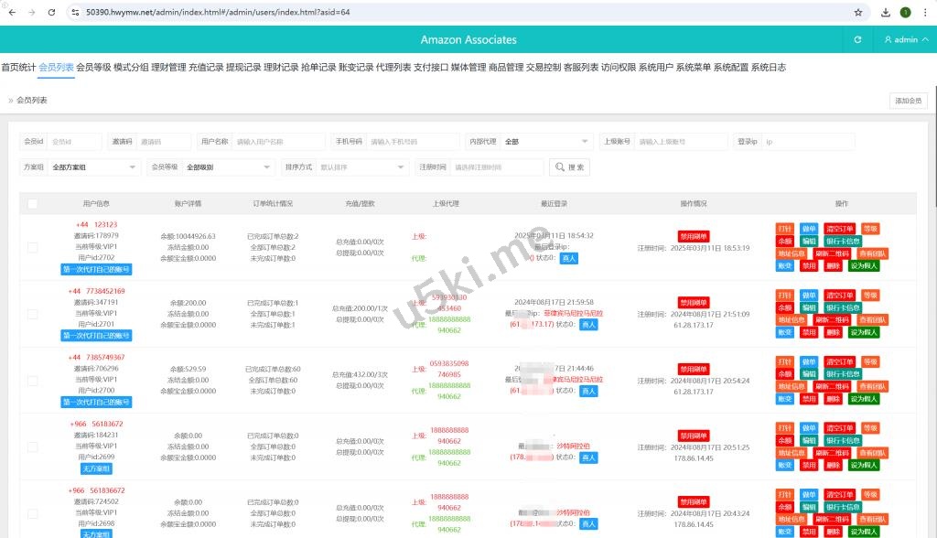
Task: Toggle the select-all checkbox in table header
Action: point(33,204)
